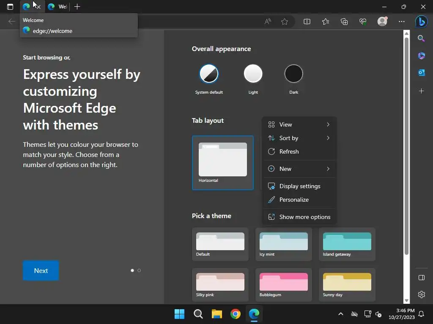Open Browser essentials heart icon
The height and width of the screenshot is (324, 433).
click(363, 21)
